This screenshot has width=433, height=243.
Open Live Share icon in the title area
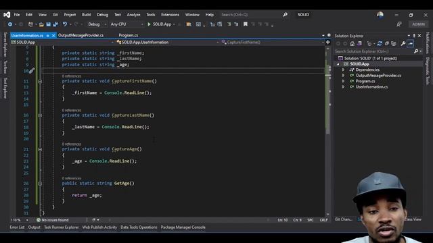[399, 24]
